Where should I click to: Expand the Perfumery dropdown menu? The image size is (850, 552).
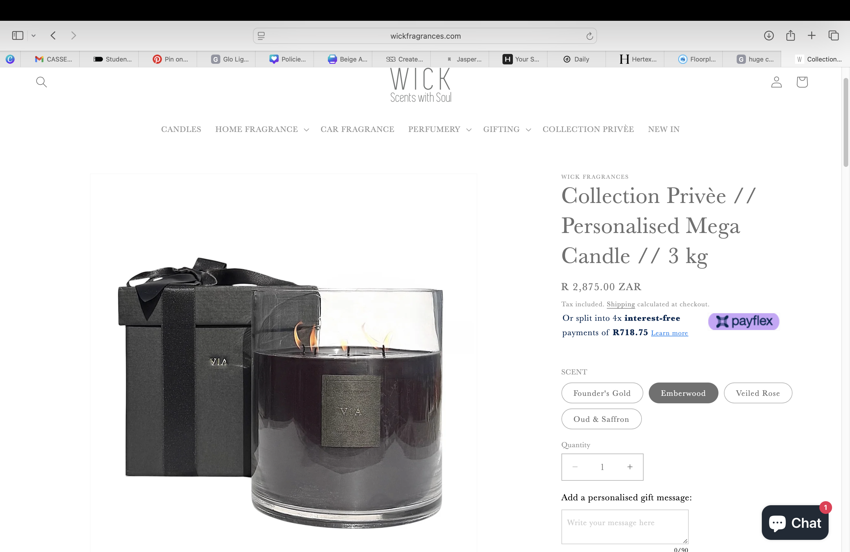coord(440,129)
